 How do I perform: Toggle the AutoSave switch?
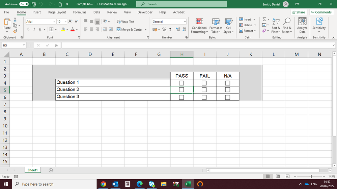(x=24, y=4)
